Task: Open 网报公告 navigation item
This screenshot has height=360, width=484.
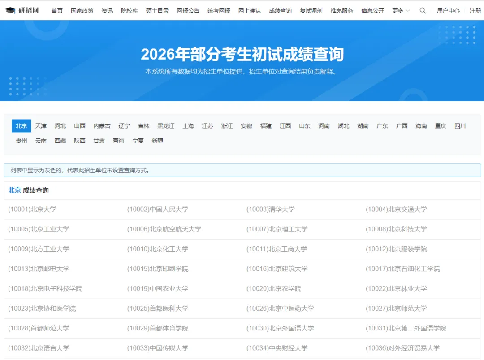Action: click(x=188, y=10)
